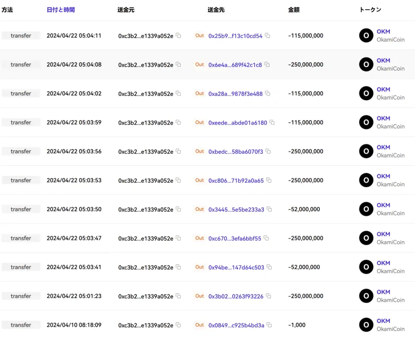This screenshot has height=337, width=415.
Task: Copy recipient address 0xc806...71b92a0a65
Action: click(269, 180)
